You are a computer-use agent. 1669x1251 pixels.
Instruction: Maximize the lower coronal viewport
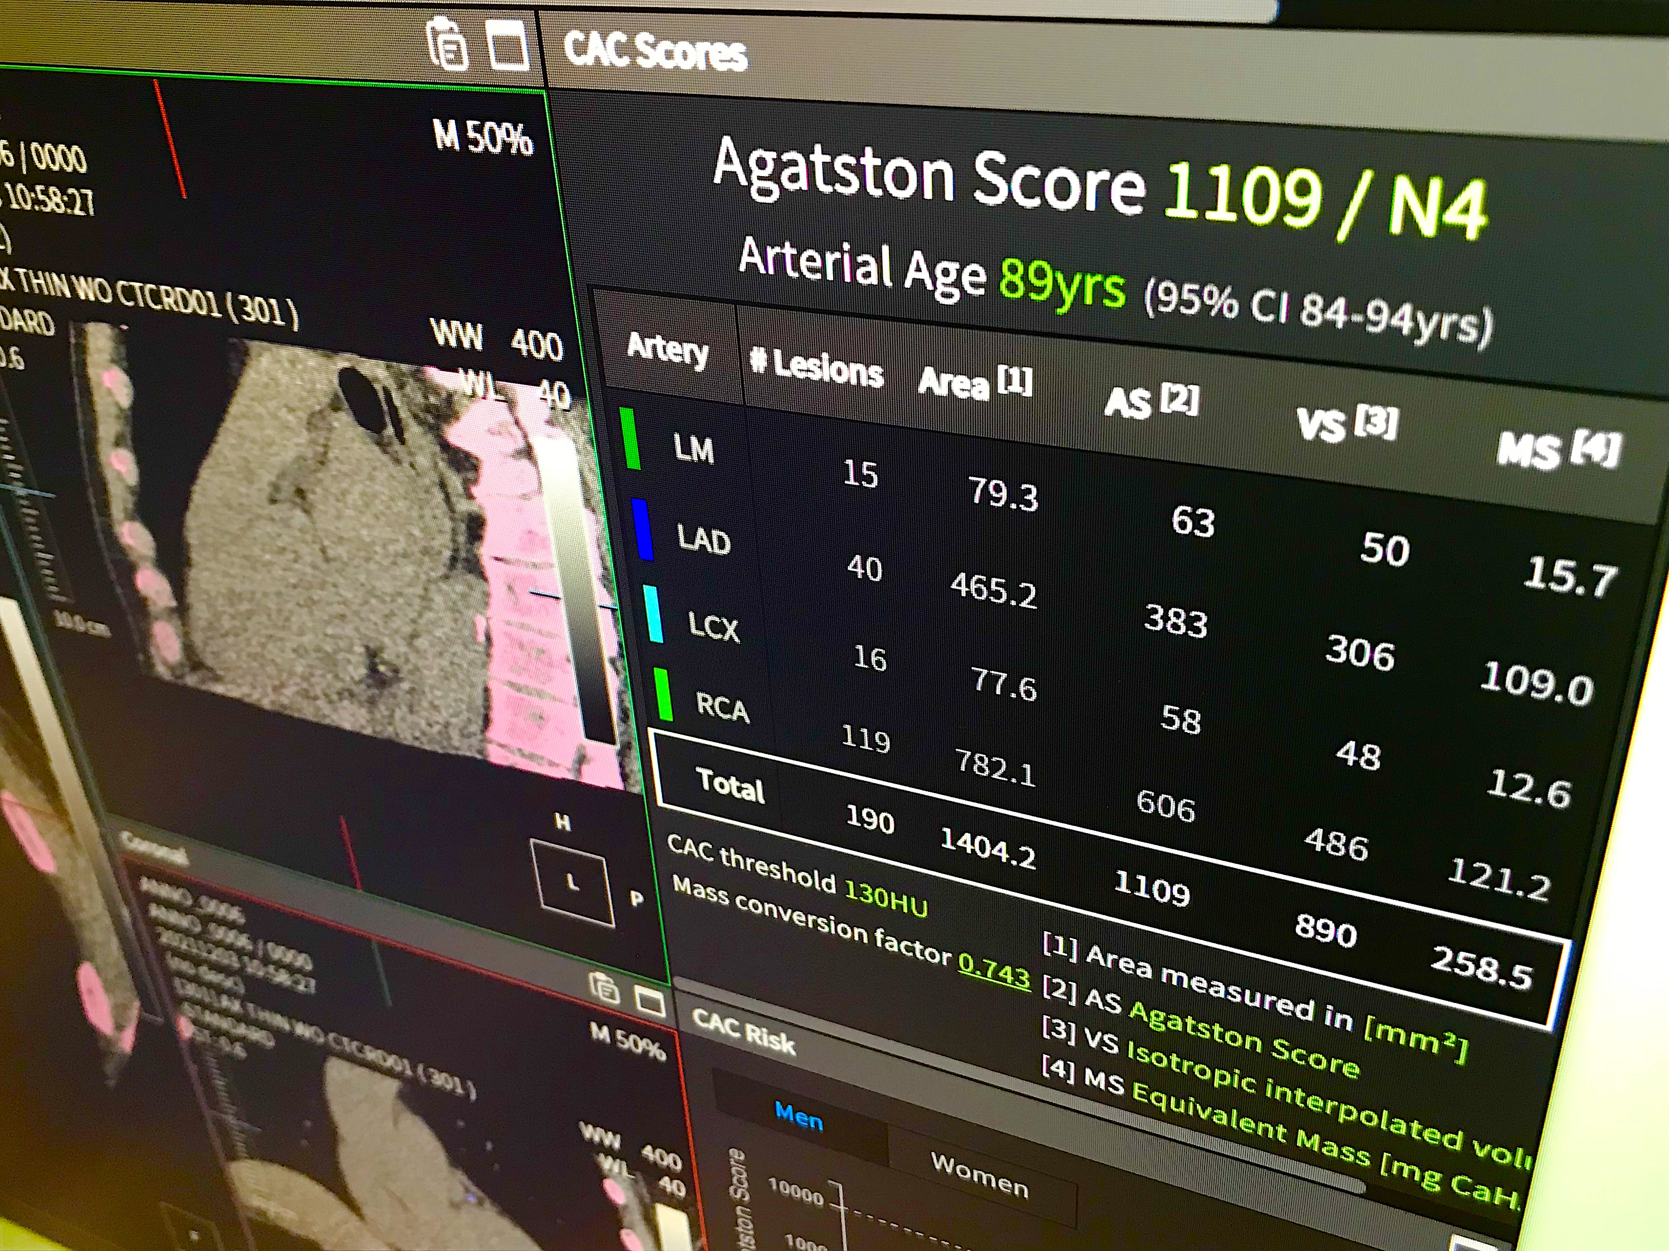[x=650, y=1002]
